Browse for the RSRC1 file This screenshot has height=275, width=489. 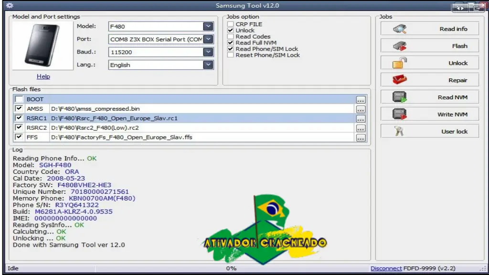[361, 119]
